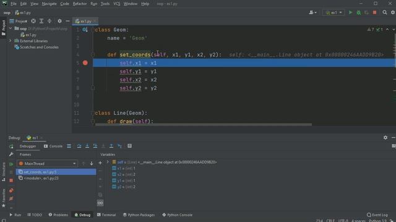Start debugging with the green bug icon
The image size is (396, 222).
[x=358, y=12]
